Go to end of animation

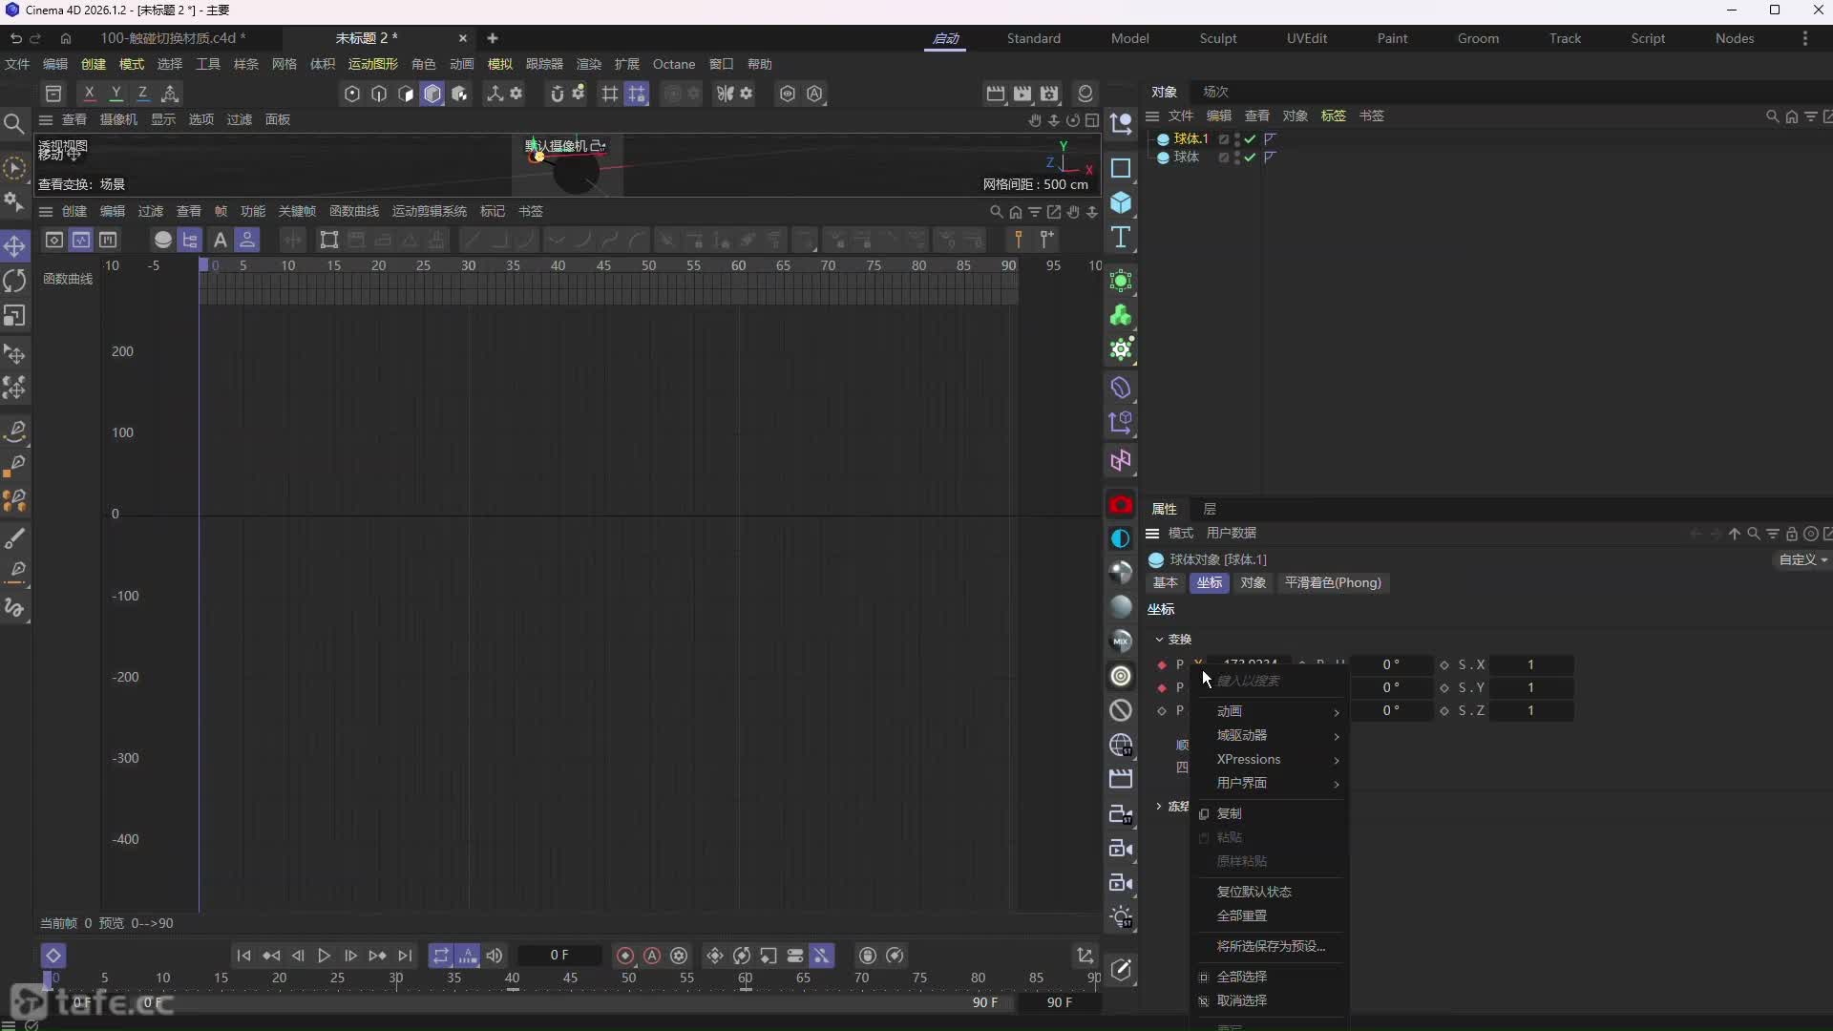(x=405, y=956)
